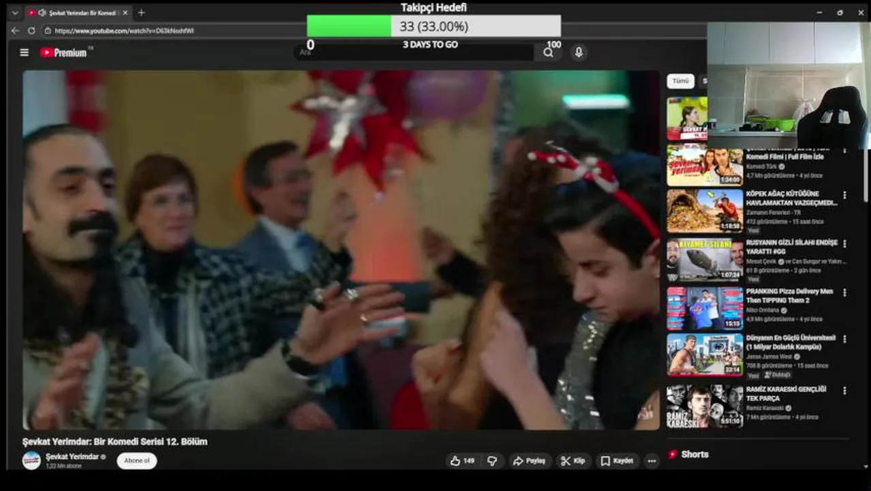
Task: View site information icon in address bar
Action: coord(48,31)
